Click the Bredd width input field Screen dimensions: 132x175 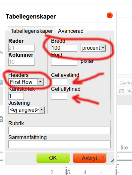[x=64, y=48]
